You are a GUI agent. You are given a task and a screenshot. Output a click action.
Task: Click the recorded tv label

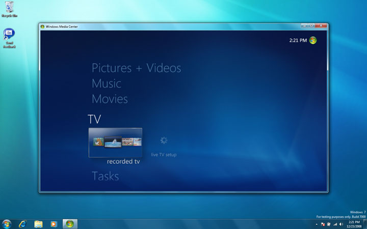pyautogui.click(x=123, y=161)
